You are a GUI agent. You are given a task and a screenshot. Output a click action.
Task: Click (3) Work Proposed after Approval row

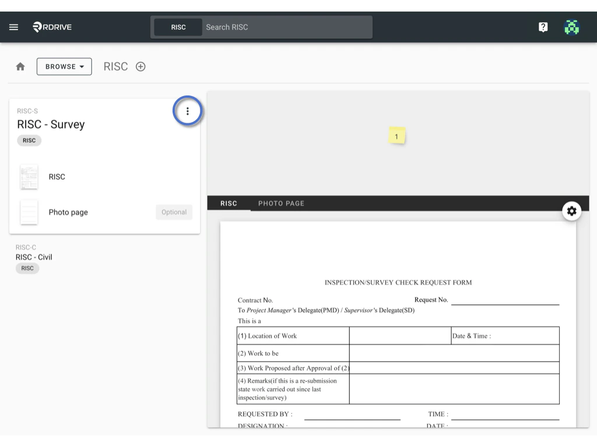398,368
